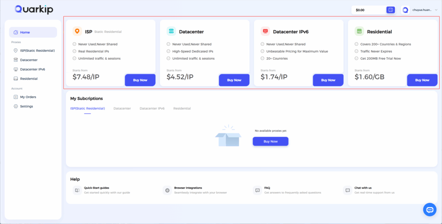Select the ISP(Static Residential) subscriptions tab

point(87,108)
